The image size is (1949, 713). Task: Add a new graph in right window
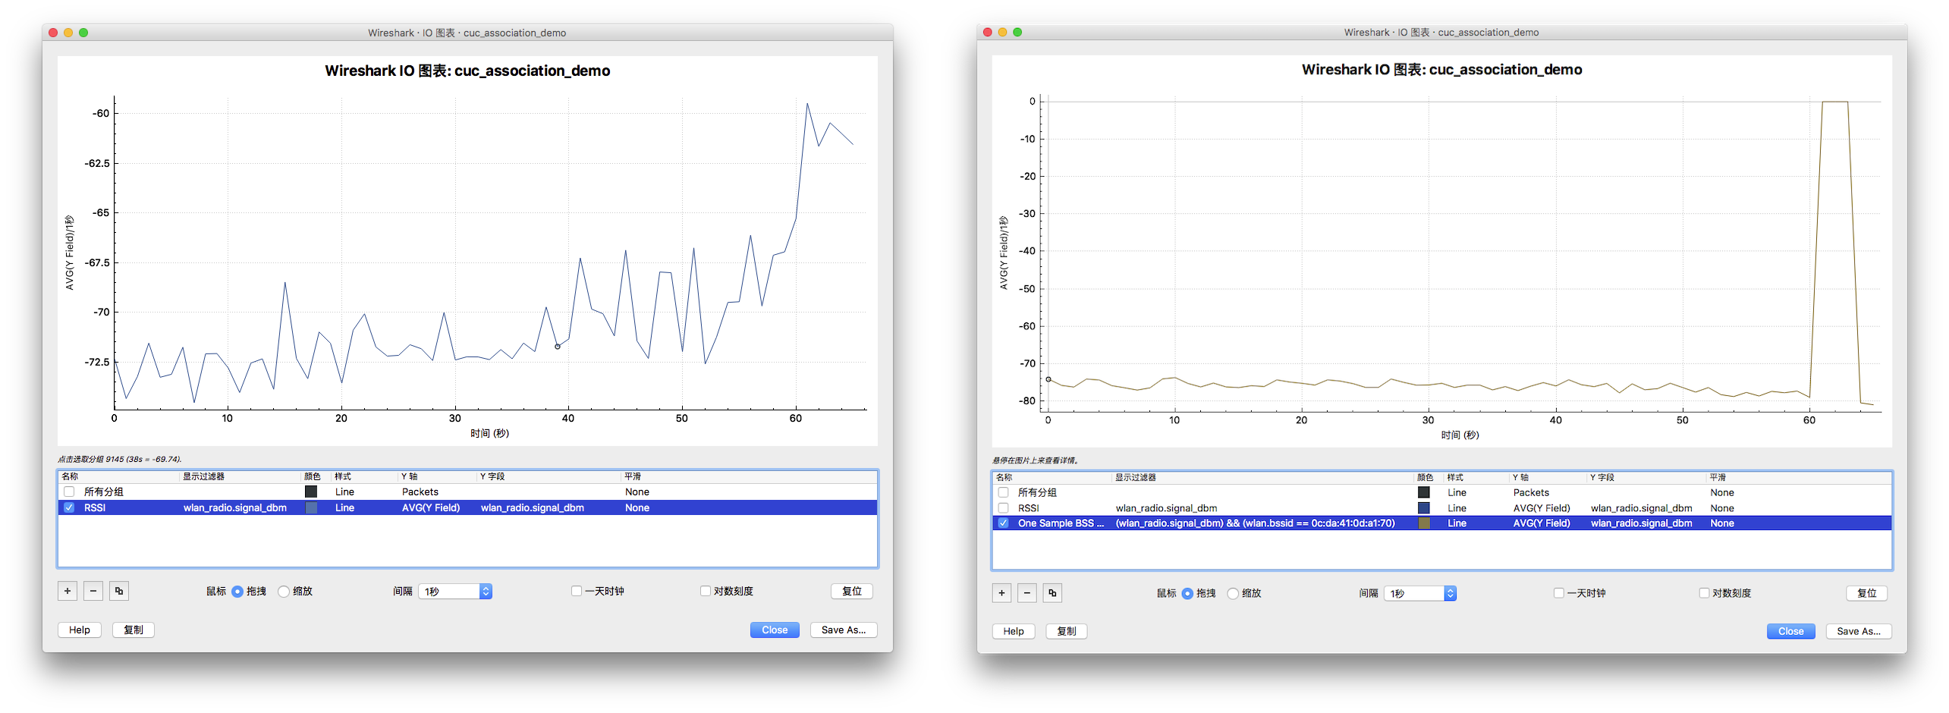[x=1001, y=593]
